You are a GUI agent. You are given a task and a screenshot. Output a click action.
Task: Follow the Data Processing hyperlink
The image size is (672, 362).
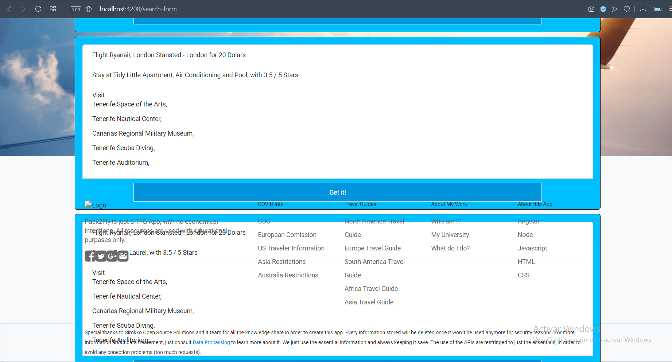[x=211, y=342]
